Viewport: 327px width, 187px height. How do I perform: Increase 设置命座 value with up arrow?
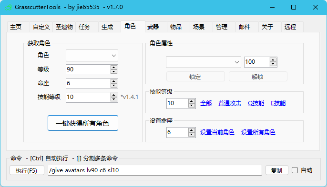(x=191, y=130)
